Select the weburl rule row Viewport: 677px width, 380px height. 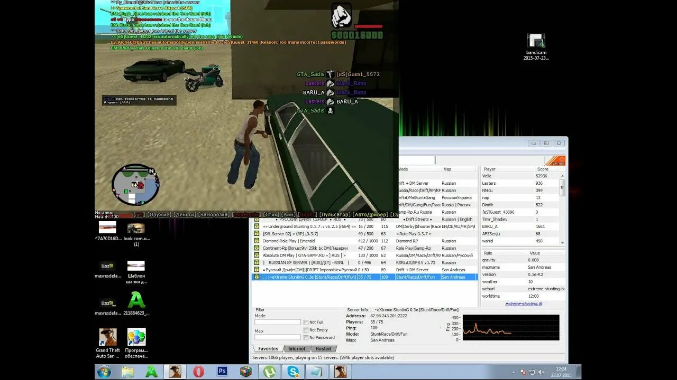click(523, 289)
